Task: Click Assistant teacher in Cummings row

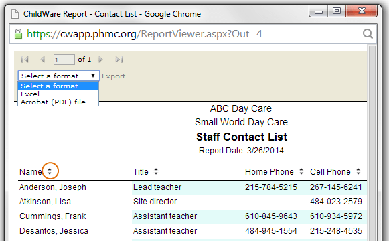Action: click(x=165, y=216)
